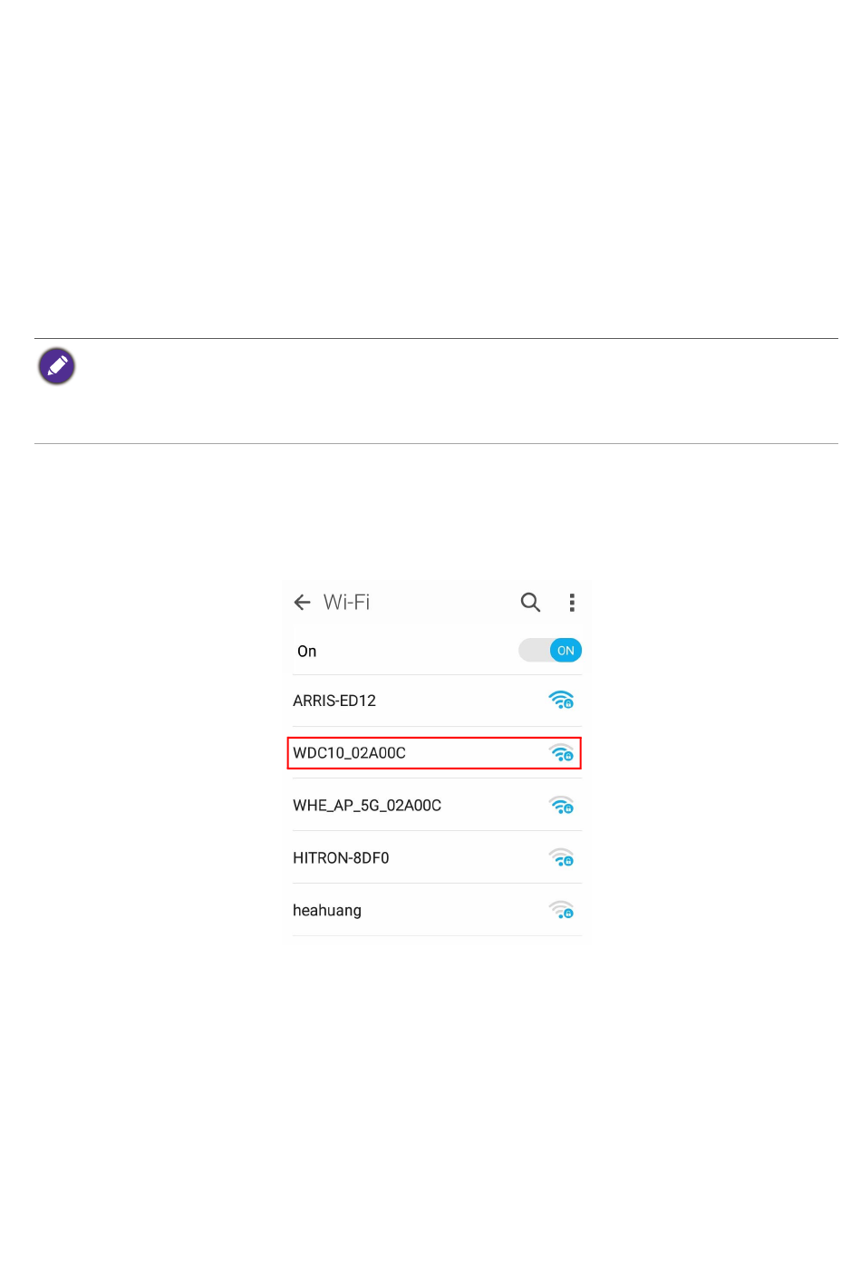Click the blue ON knob

(566, 651)
